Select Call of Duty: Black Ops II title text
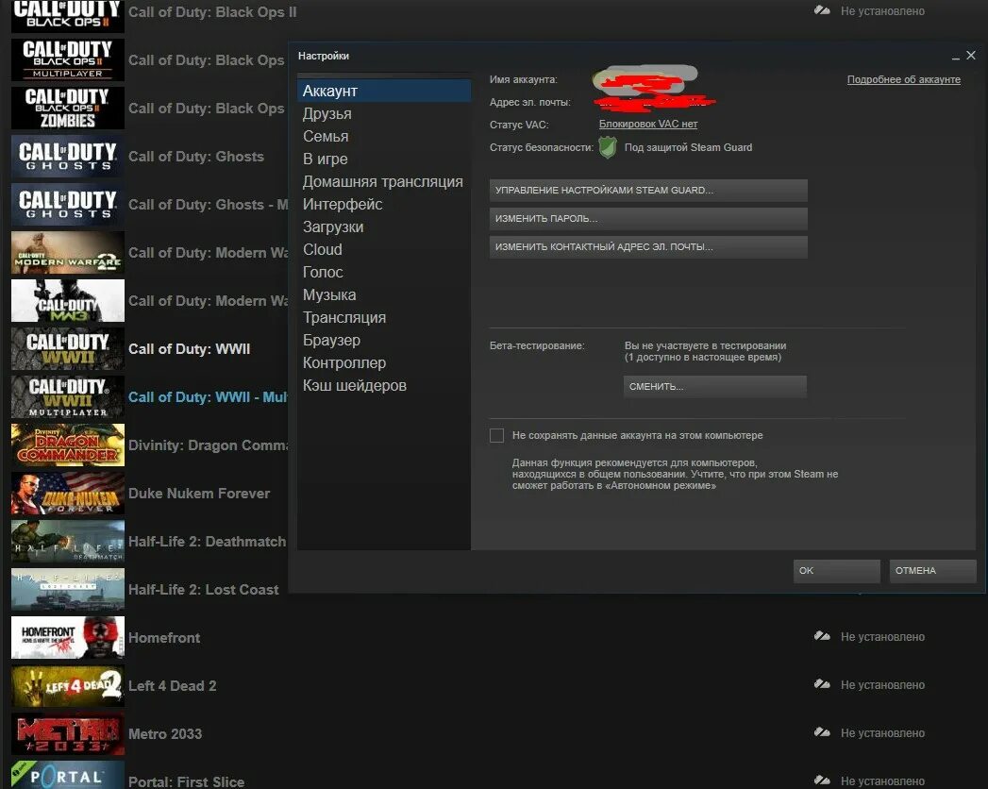 tap(212, 12)
